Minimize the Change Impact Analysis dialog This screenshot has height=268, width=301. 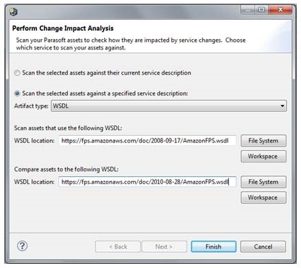[x=248, y=10]
